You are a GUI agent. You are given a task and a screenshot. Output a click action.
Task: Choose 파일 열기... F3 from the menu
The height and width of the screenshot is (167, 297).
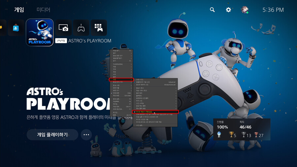pyautogui.click(x=121, y=51)
